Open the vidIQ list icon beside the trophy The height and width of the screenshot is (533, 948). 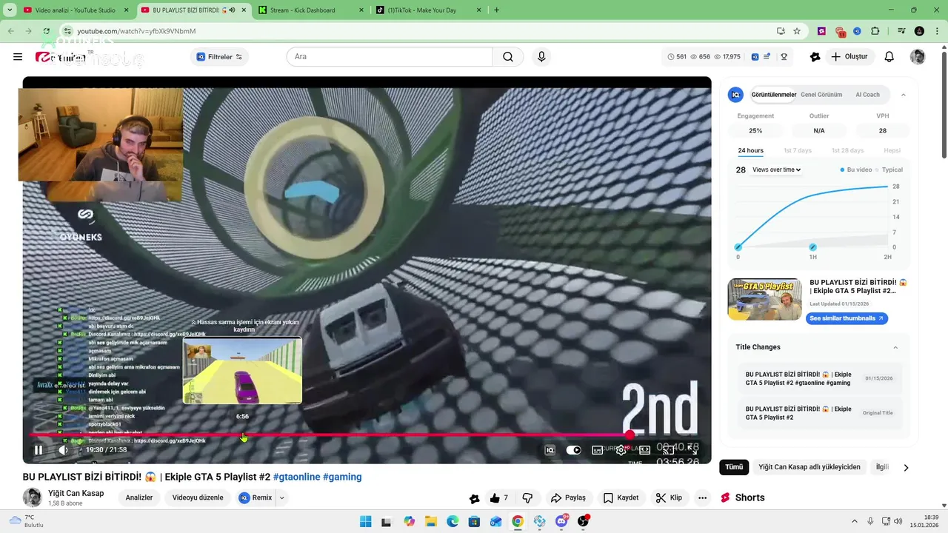coord(767,57)
